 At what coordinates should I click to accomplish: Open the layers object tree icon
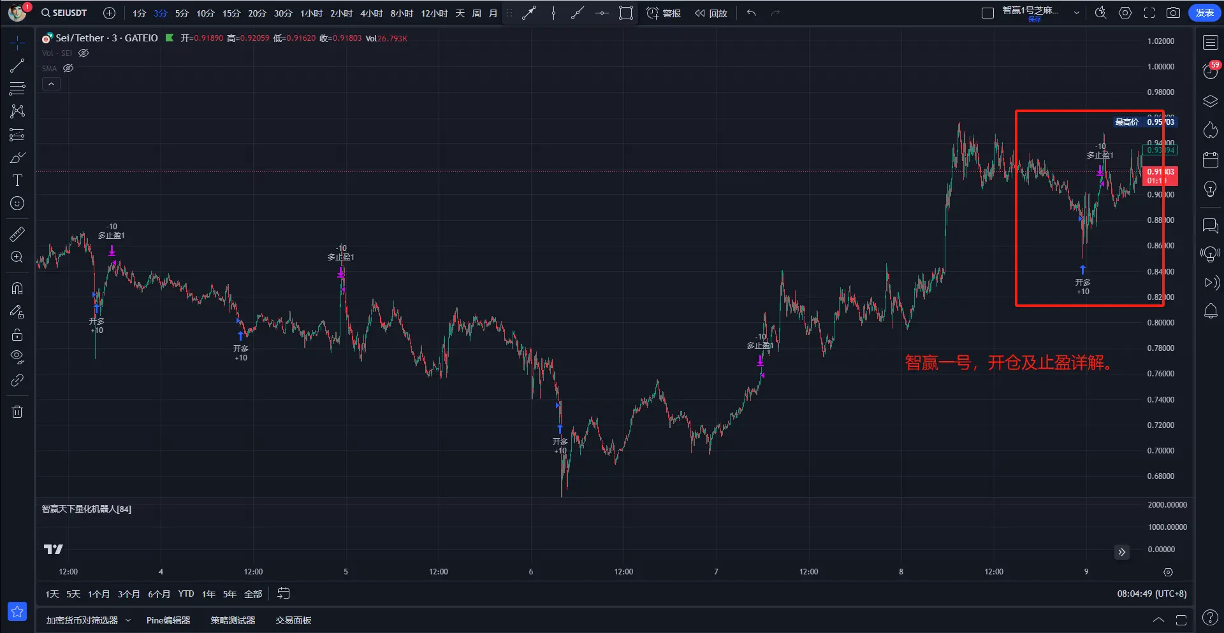coord(1210,101)
